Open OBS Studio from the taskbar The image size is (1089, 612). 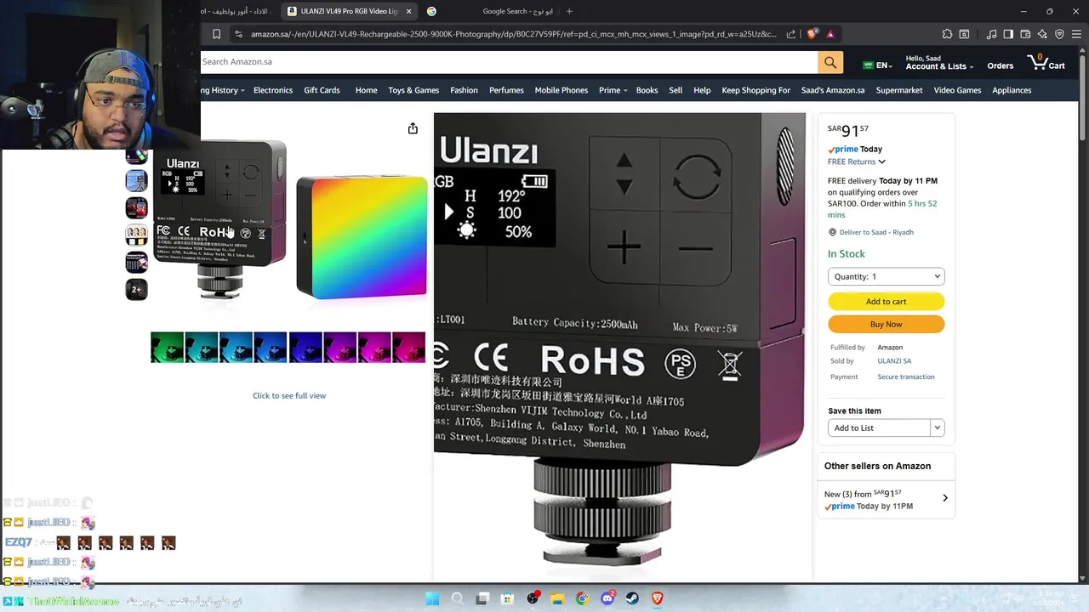[x=533, y=598]
